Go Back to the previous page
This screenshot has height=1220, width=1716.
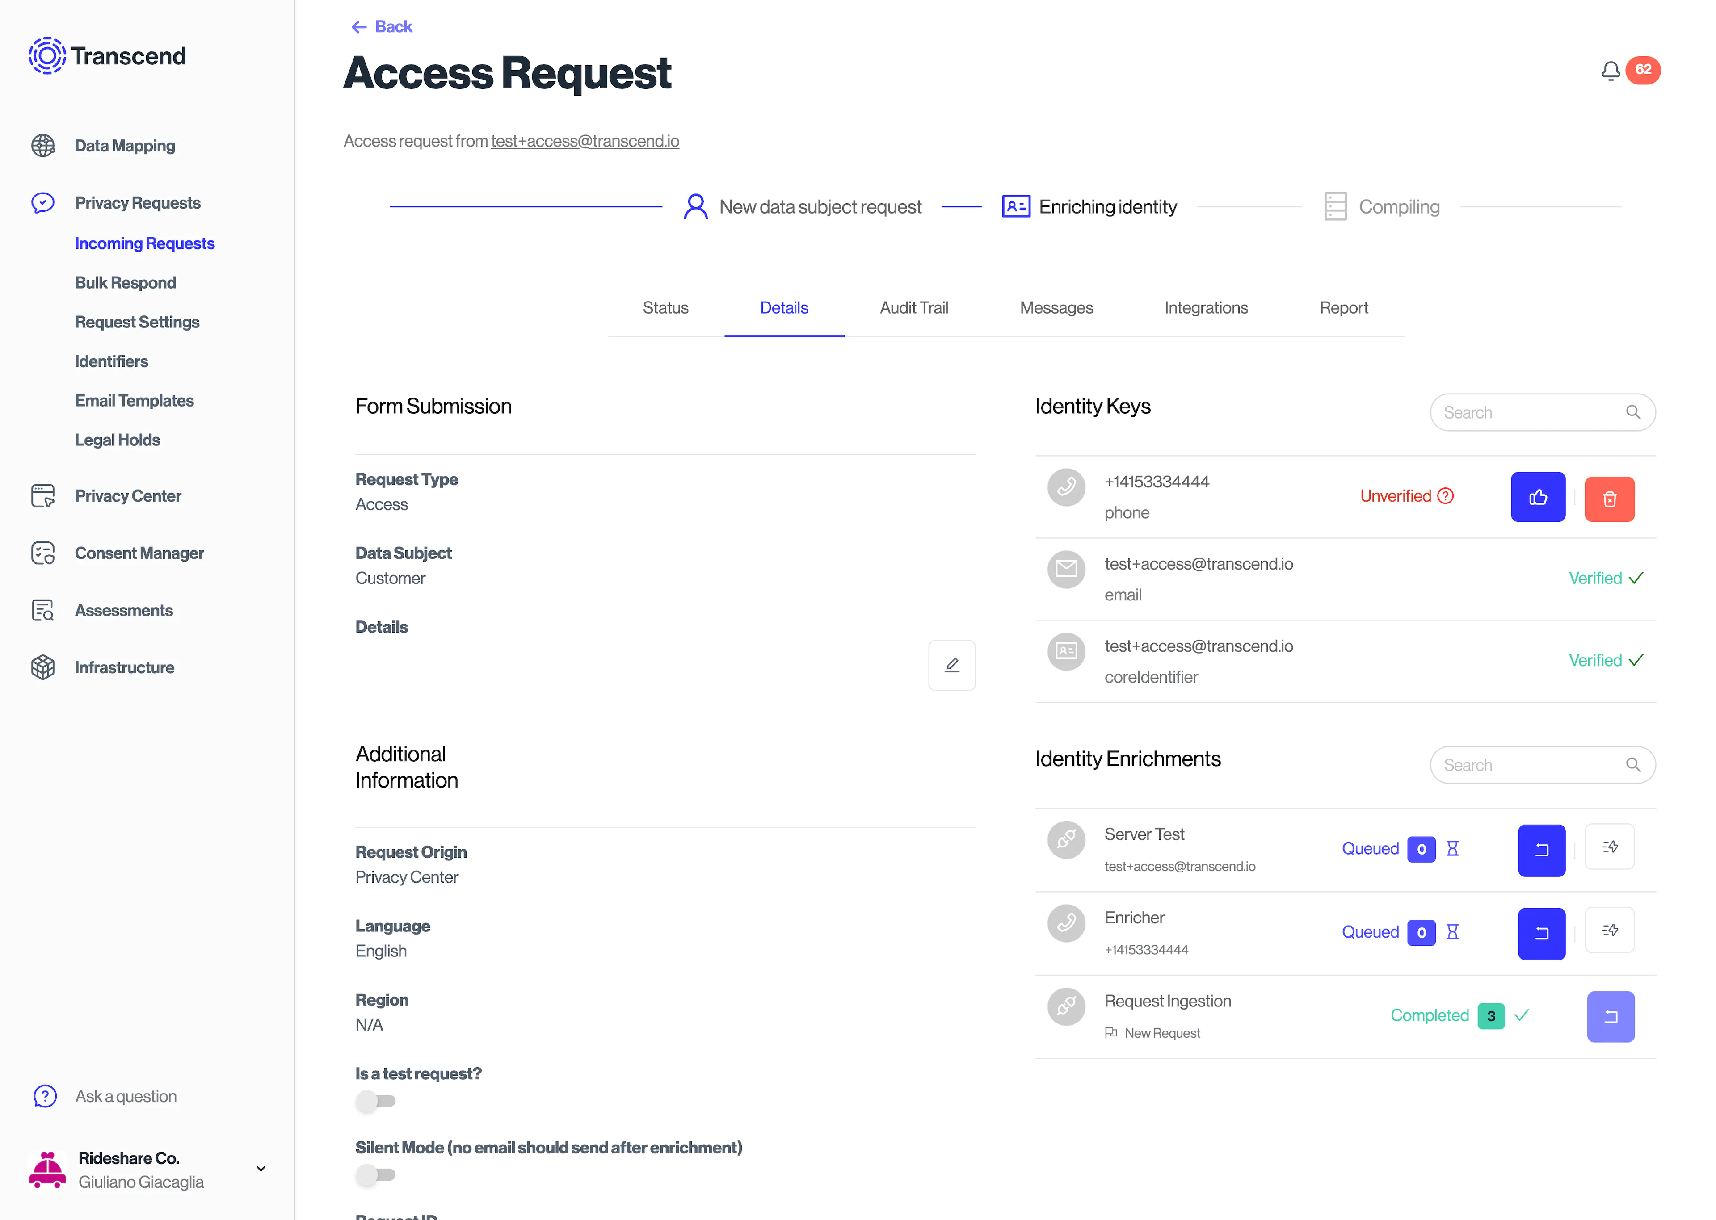point(382,27)
